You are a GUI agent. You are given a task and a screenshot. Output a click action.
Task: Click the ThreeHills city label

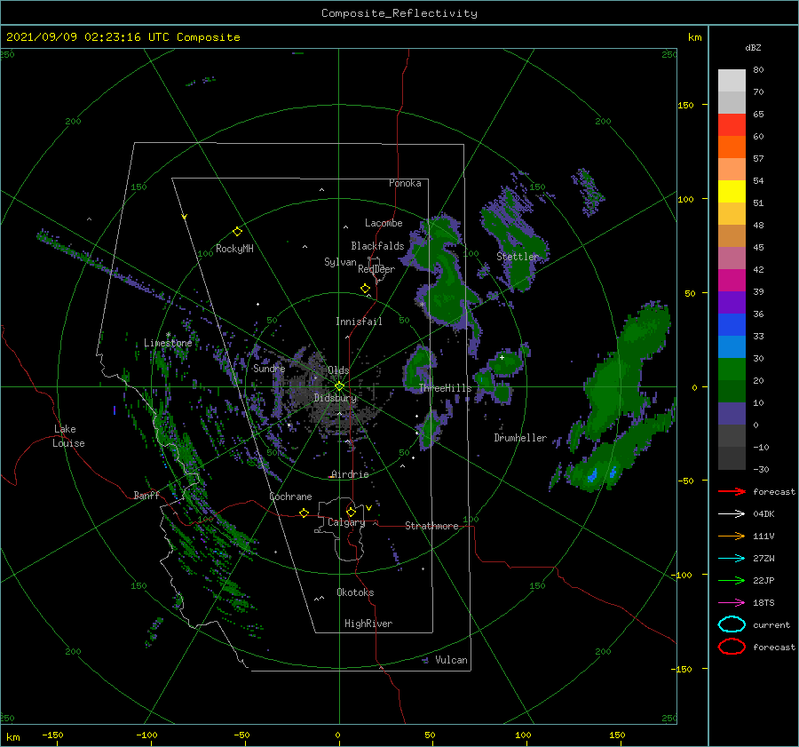click(x=446, y=388)
